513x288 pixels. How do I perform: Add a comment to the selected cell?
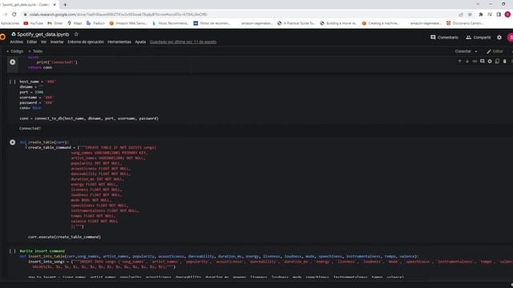(483, 62)
